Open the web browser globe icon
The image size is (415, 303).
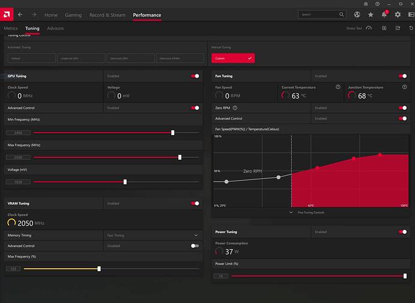tap(357, 14)
